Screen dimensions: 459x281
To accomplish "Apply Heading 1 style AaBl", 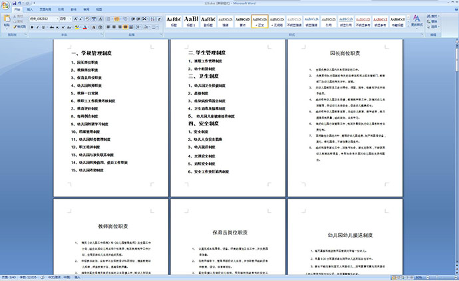I will pos(191,21).
